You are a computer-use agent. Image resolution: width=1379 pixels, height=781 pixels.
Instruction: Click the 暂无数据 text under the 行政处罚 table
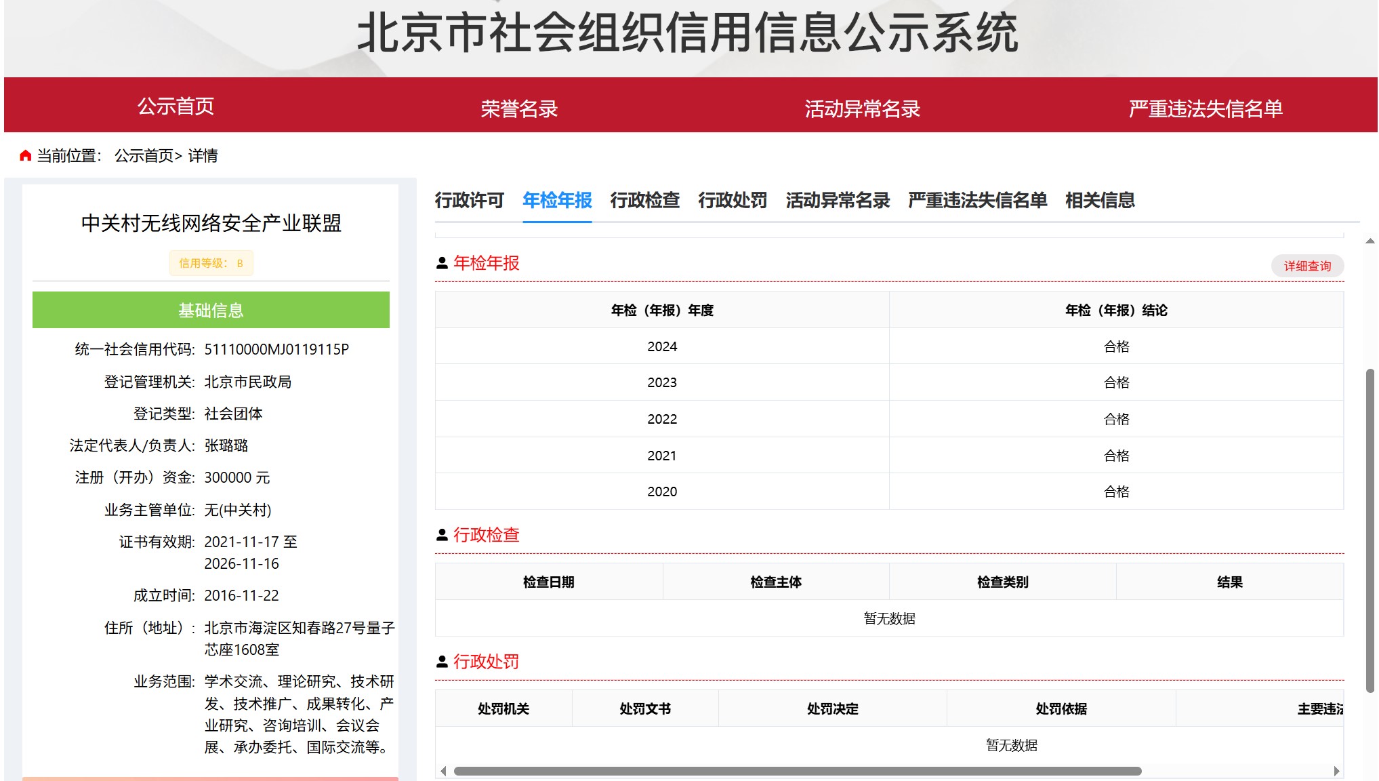(1012, 745)
